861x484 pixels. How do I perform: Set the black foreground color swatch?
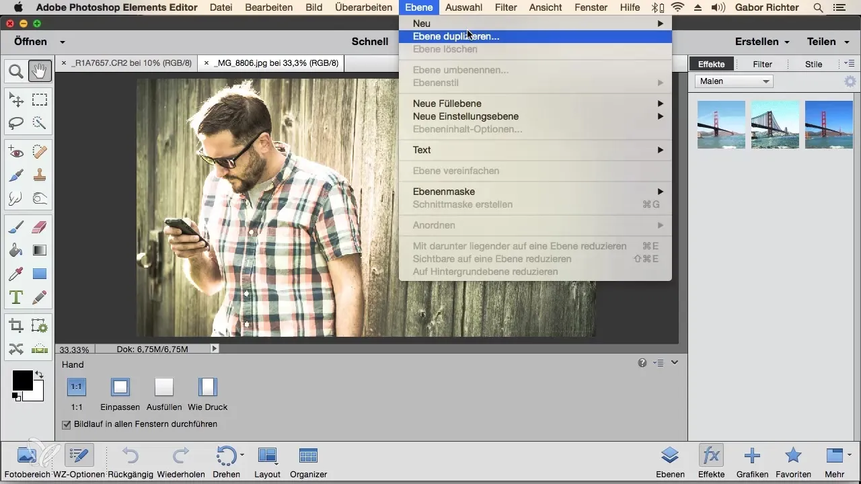tap(22, 380)
